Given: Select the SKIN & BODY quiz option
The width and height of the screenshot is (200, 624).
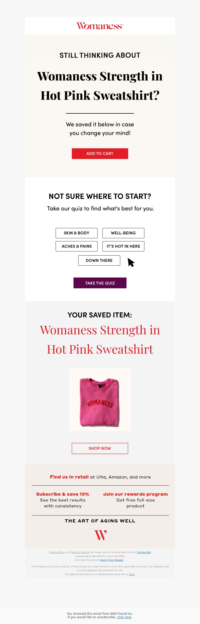Looking at the screenshot, I should [x=76, y=233].
